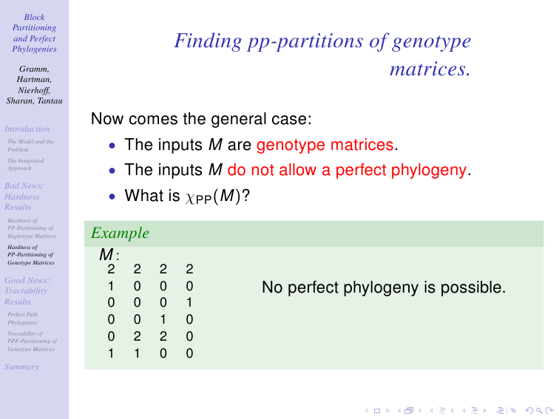Select Hardness of PP-Partitioning of Haplotype Matrices
This screenshot has height=419, width=559.
pos(32,228)
